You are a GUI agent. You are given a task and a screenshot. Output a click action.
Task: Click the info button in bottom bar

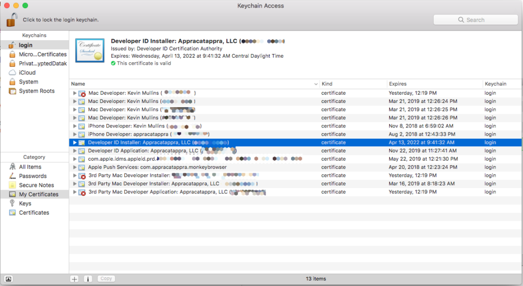pos(87,279)
